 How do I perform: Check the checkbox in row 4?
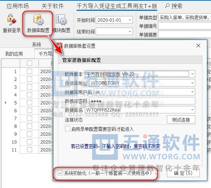tap(30, 95)
